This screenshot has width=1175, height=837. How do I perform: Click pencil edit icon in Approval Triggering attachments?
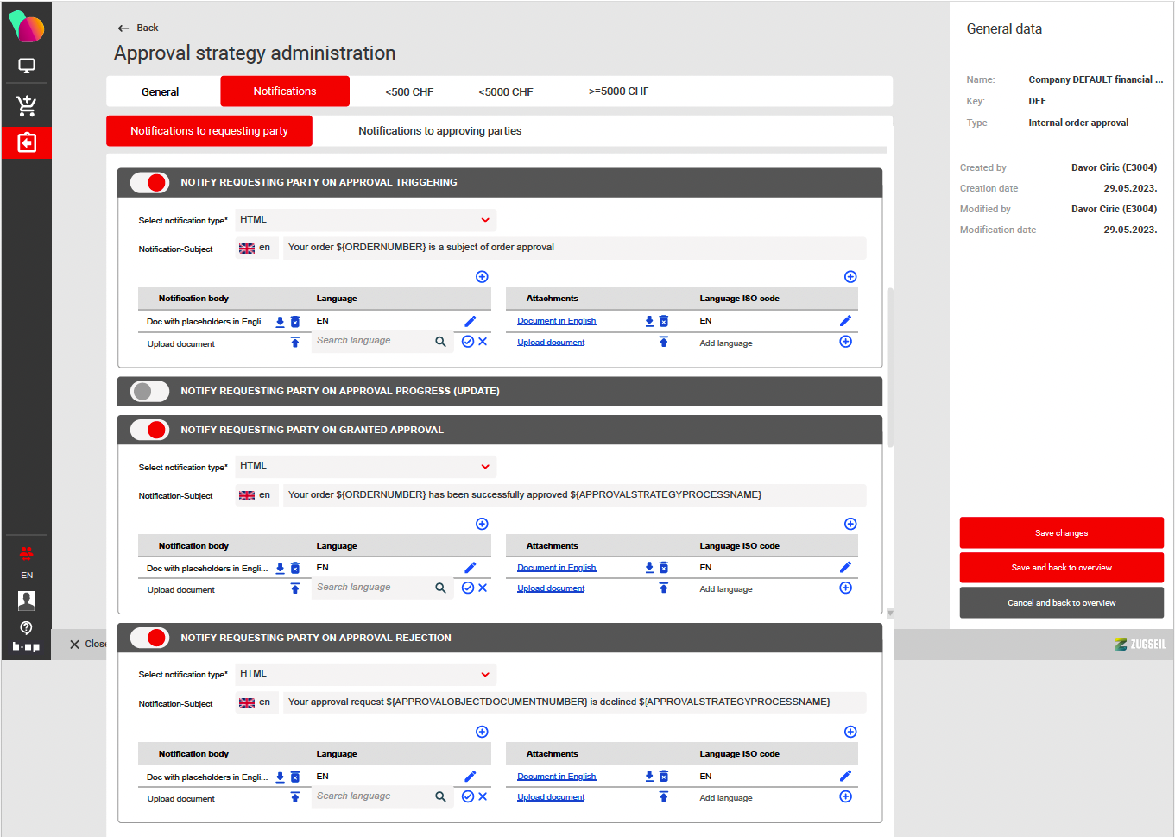click(845, 321)
